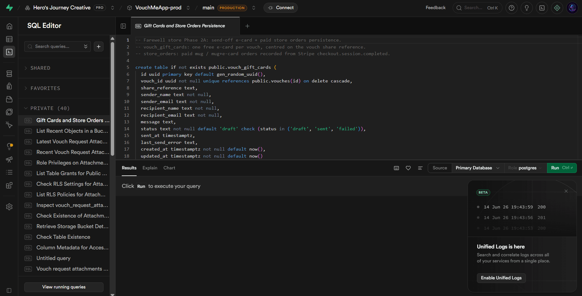This screenshot has width=582, height=296.
Task: Open the Advisors lightbulb sidebar icon
Action: (x=9, y=146)
